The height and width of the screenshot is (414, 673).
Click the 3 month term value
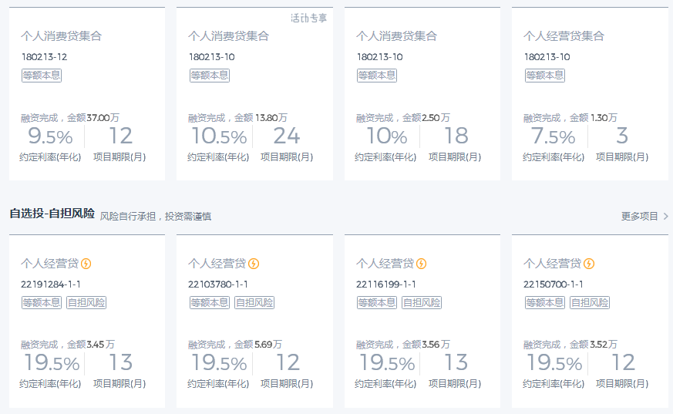pyautogui.click(x=622, y=136)
